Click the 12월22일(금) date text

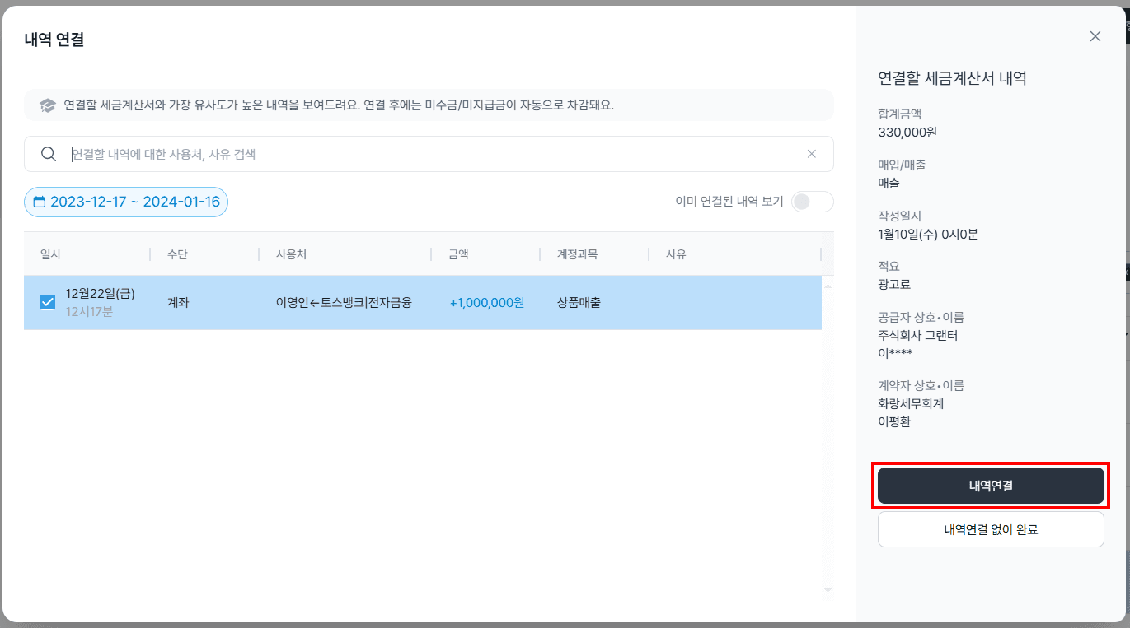click(x=100, y=294)
